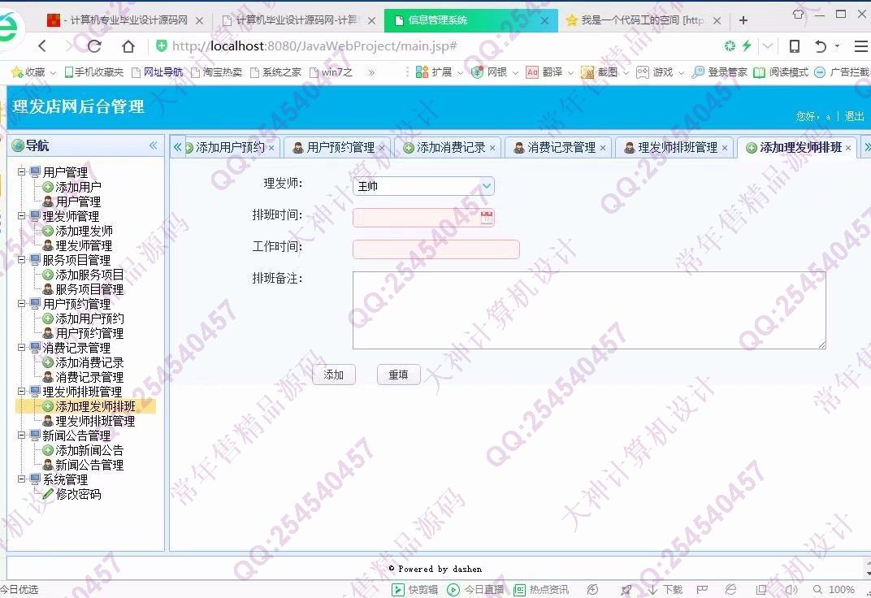Open the 淘宝热卖 bookmark
The height and width of the screenshot is (598, 871).
tap(217, 72)
